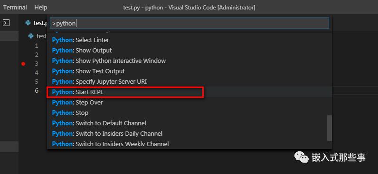Choose Python: Switch to Default Channel

coord(189,123)
